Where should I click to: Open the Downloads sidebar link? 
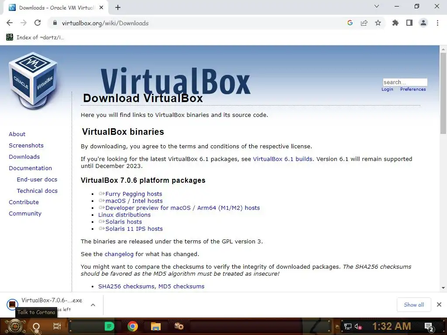(x=24, y=157)
